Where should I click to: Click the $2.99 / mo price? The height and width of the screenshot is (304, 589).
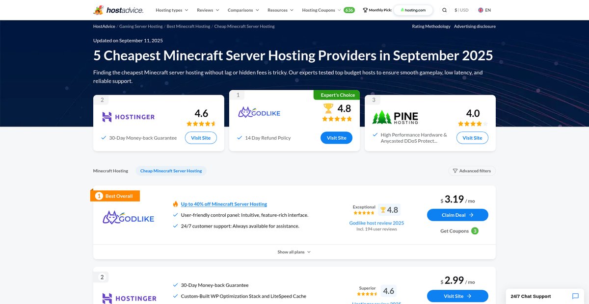457,281
